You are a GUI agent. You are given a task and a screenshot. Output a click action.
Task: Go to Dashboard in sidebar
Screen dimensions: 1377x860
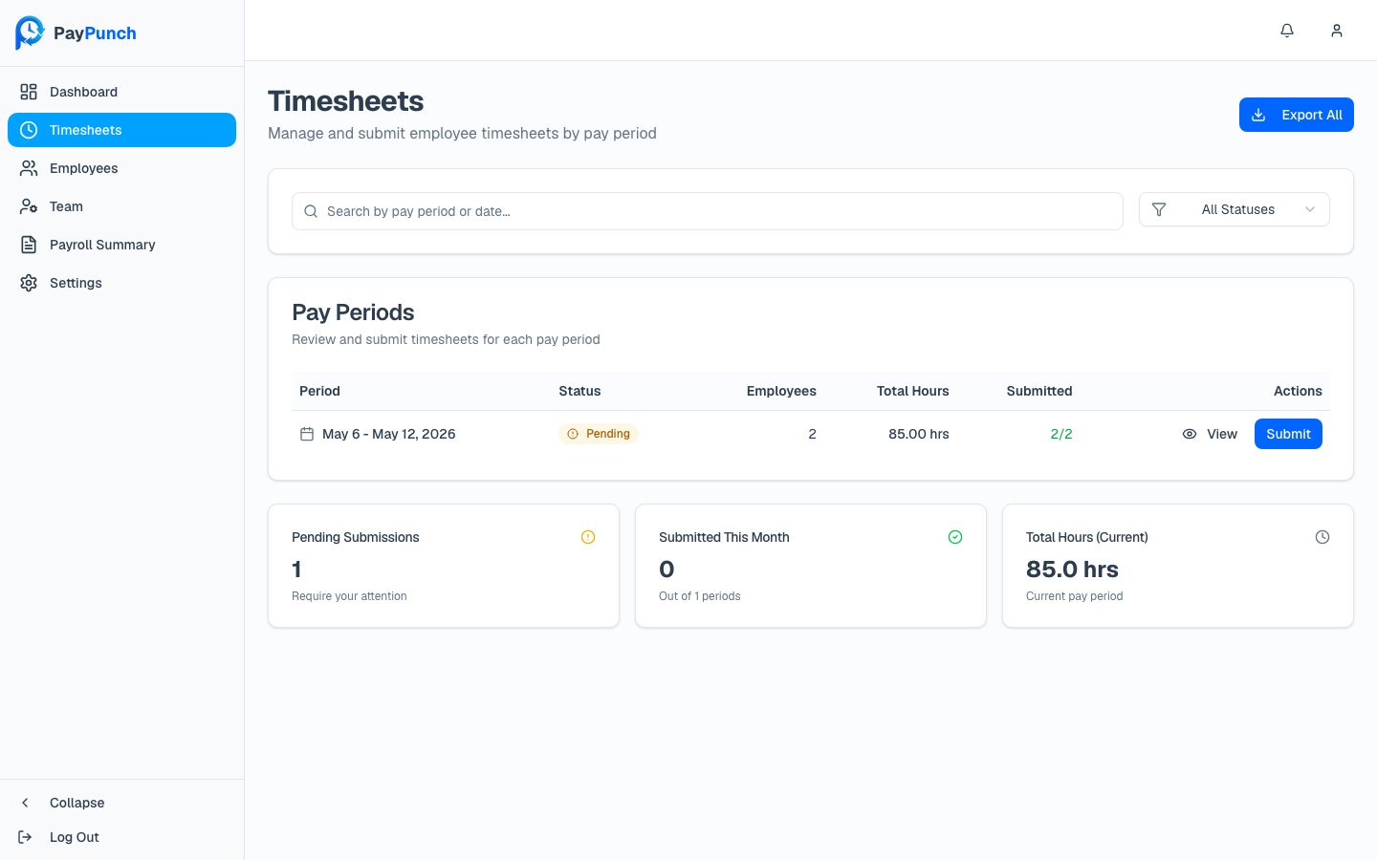[x=121, y=92]
